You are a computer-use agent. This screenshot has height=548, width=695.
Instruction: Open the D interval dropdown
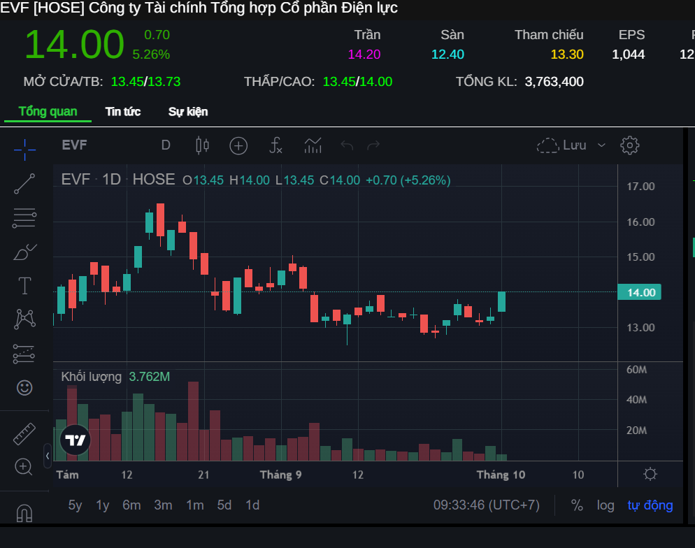click(x=166, y=145)
